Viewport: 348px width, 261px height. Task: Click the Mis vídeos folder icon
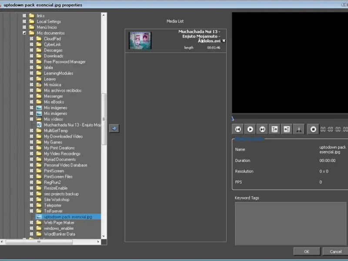coord(39,119)
